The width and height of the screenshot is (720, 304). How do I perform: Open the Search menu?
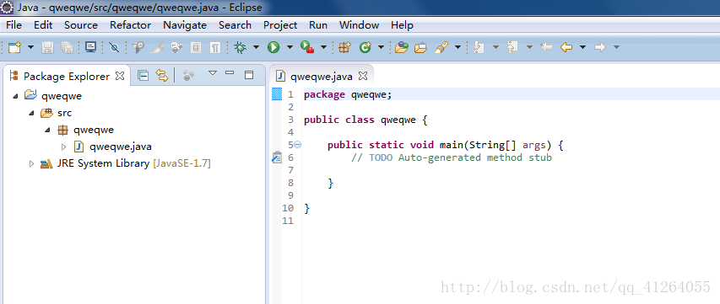coord(235,25)
